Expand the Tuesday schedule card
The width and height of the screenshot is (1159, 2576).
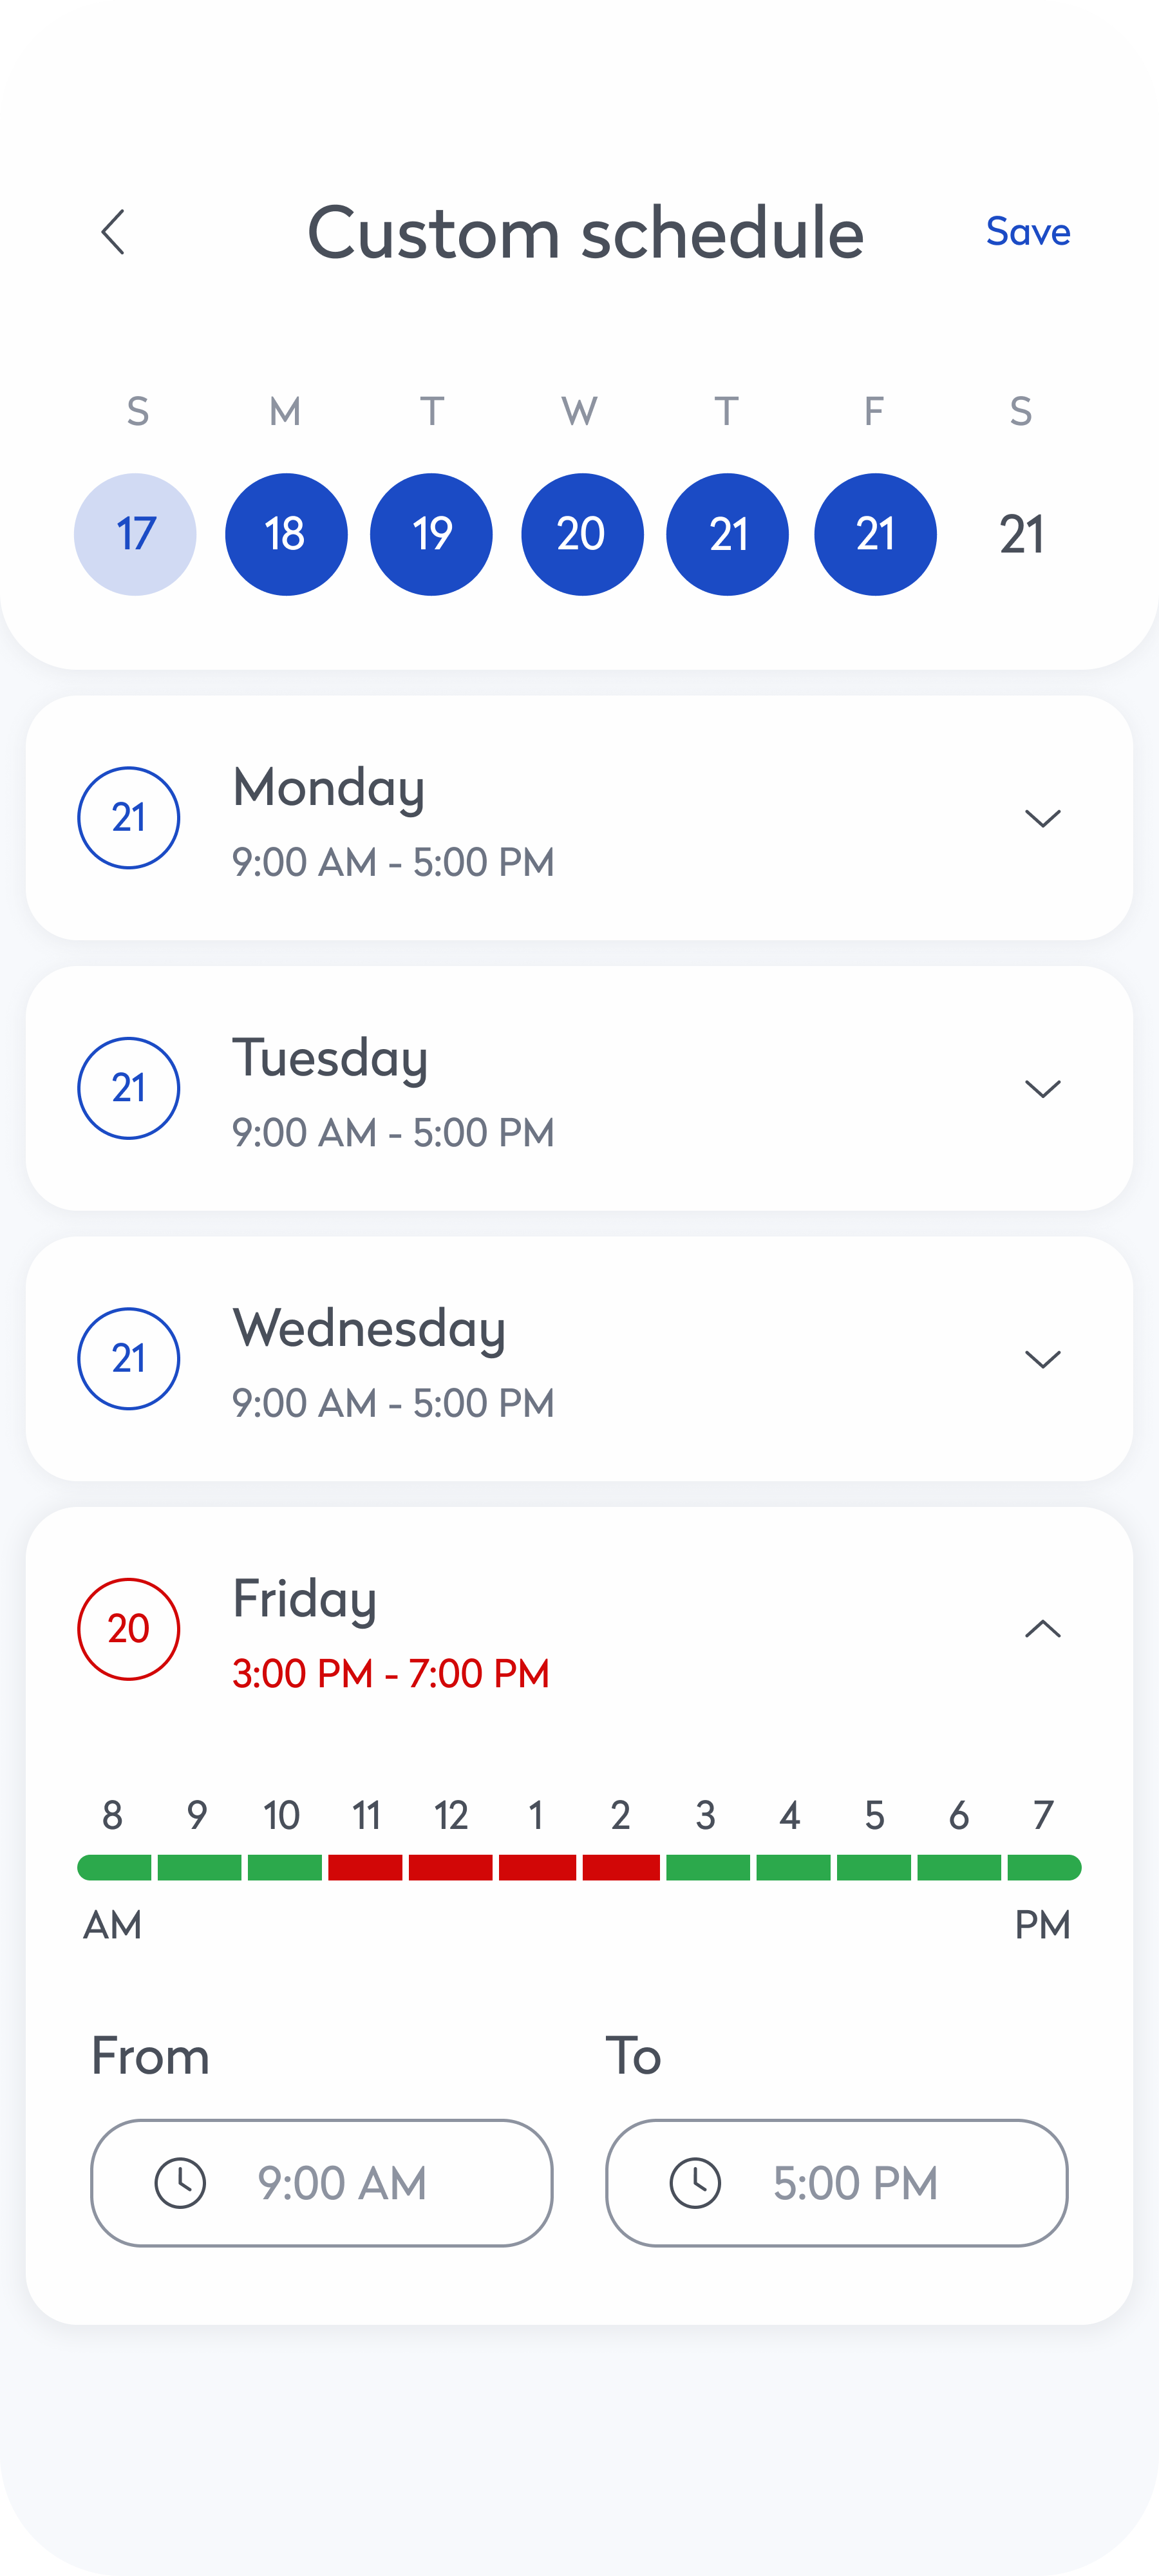click(1042, 1088)
